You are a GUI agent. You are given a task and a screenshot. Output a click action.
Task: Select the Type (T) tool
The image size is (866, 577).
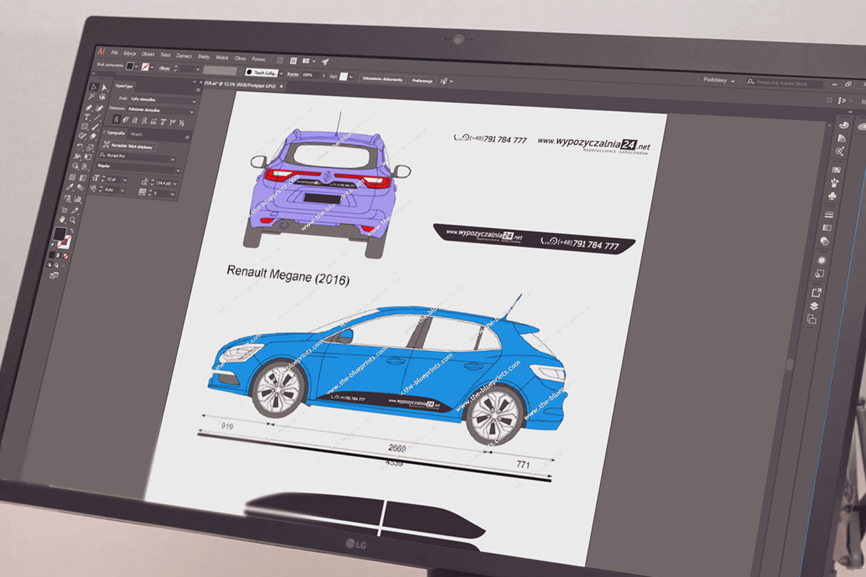[x=87, y=117]
